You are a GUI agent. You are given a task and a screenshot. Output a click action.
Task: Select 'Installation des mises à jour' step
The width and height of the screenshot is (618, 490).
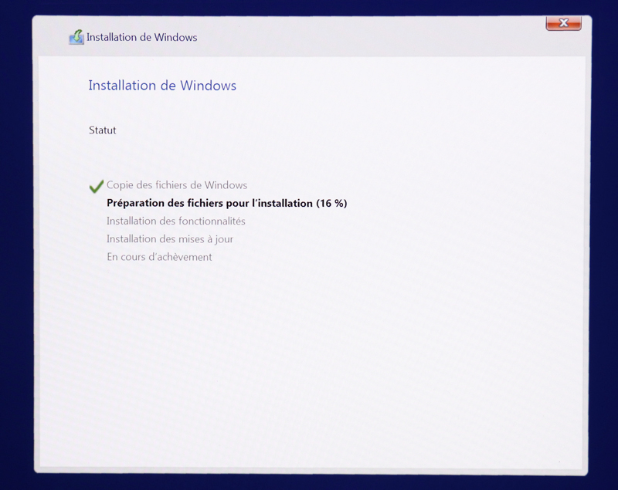click(170, 239)
